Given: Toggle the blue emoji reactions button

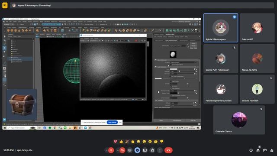Looking at the screenshot, I should [137, 150].
